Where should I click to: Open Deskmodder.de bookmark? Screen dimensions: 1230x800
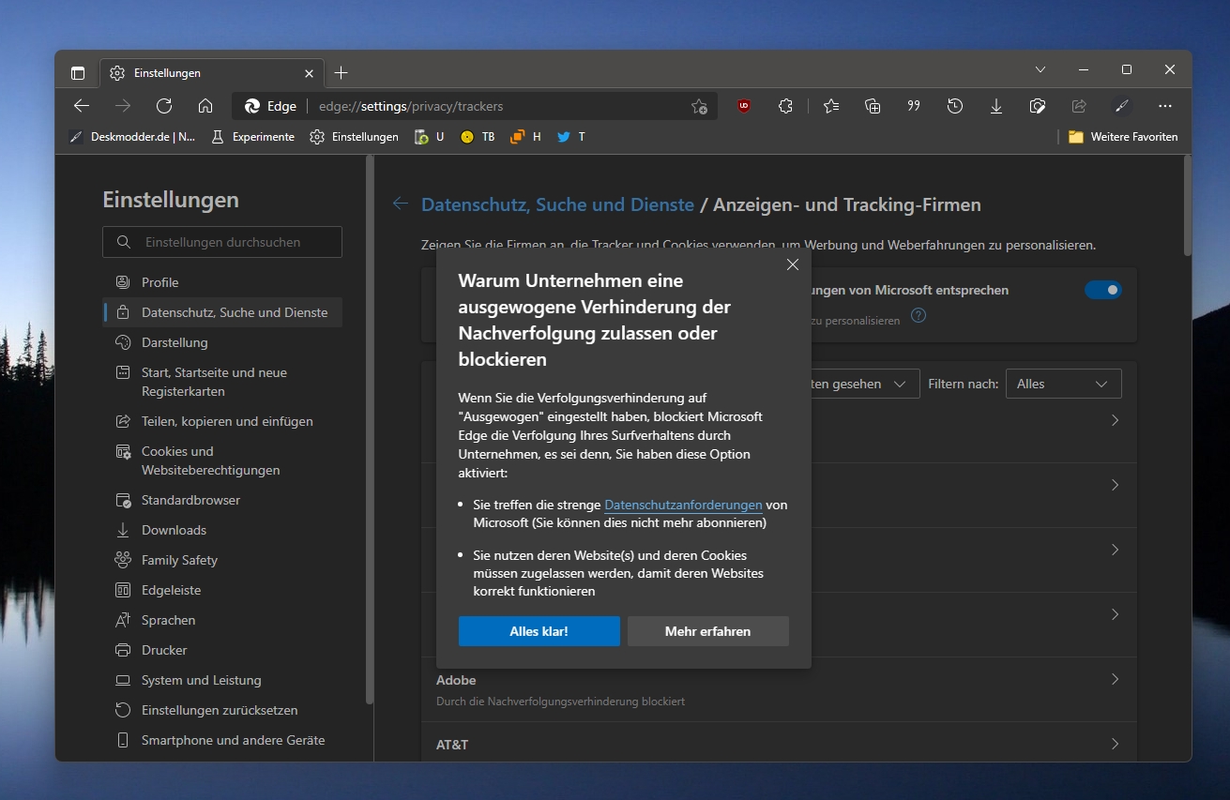(x=132, y=137)
